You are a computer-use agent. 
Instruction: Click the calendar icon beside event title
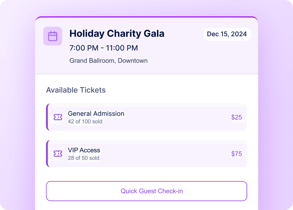pos(53,36)
